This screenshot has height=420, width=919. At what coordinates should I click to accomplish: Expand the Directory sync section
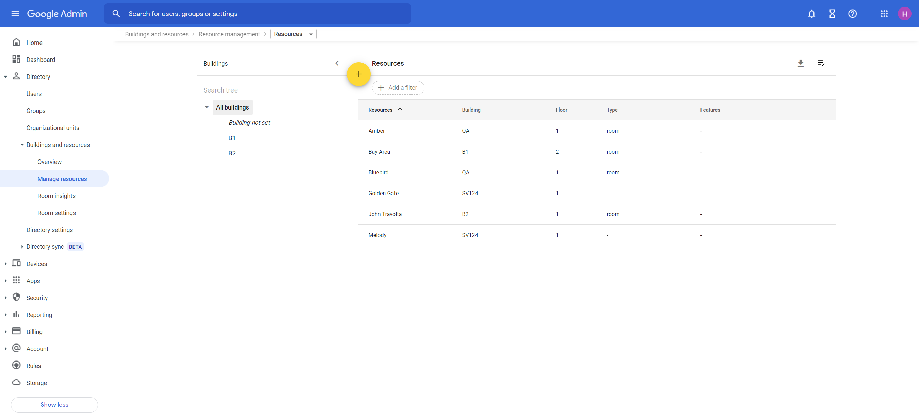click(22, 246)
